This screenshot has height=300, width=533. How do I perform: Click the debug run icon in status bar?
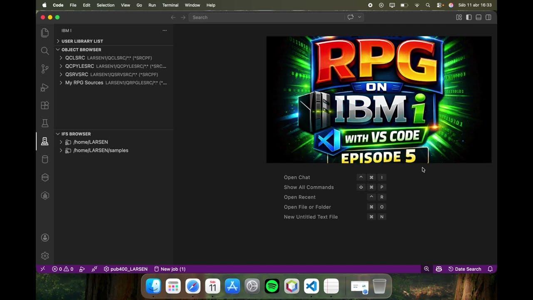(82, 269)
